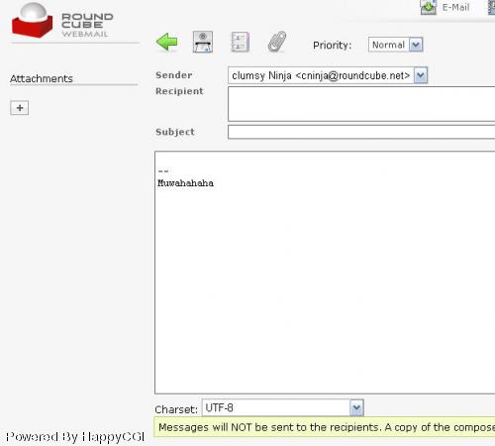Click the Powered By HappyCGI link
The height and width of the screenshot is (446, 495).
75,437
